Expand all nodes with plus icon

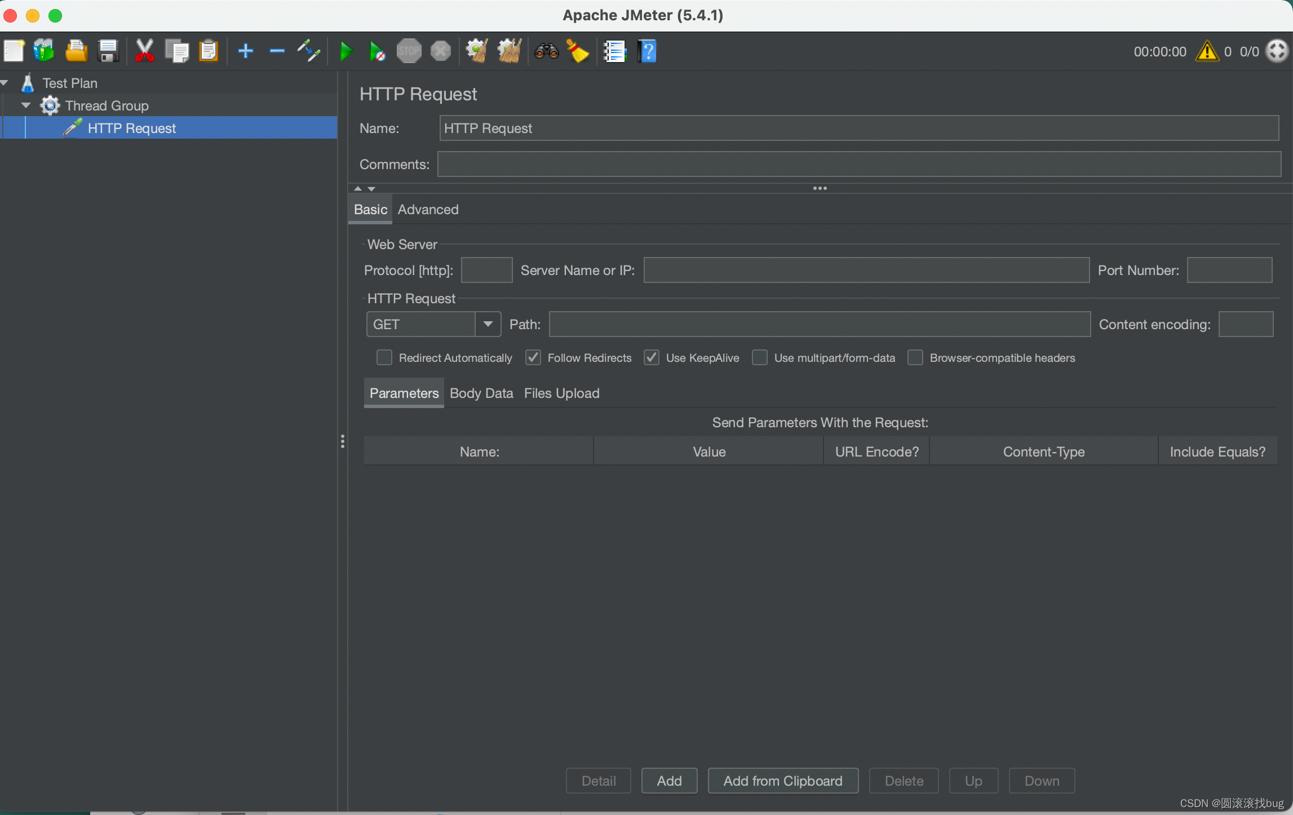(246, 51)
